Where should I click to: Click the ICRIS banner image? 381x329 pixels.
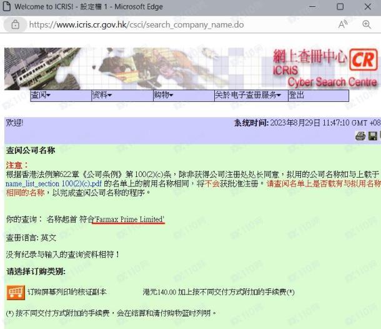(192, 69)
